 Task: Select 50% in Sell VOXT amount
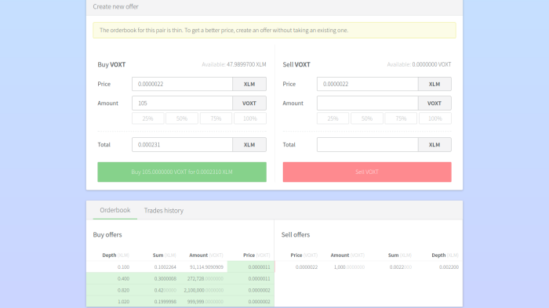point(366,118)
